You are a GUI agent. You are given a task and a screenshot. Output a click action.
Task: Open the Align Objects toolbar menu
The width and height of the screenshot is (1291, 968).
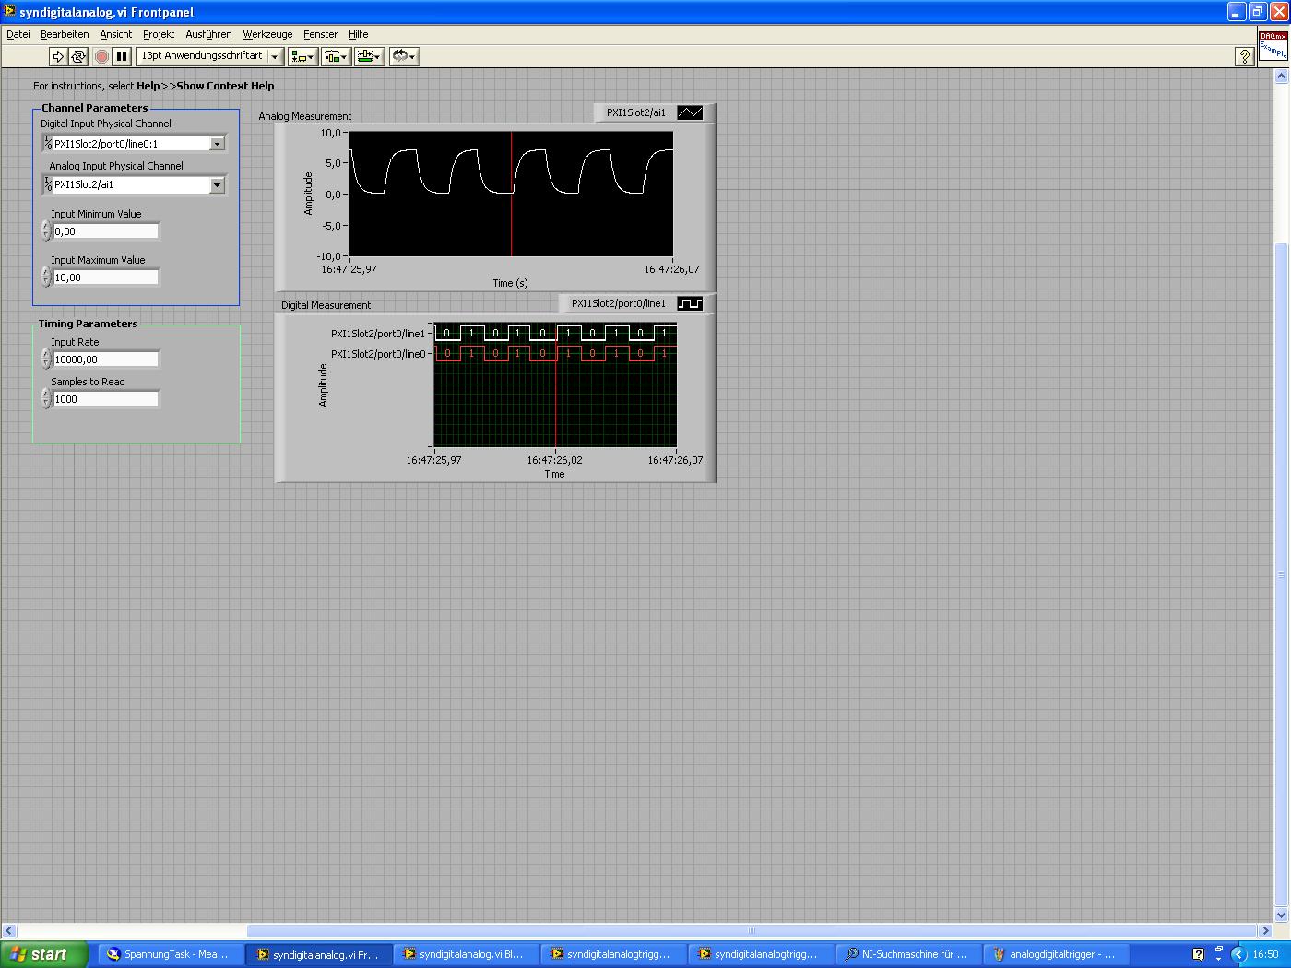point(302,56)
